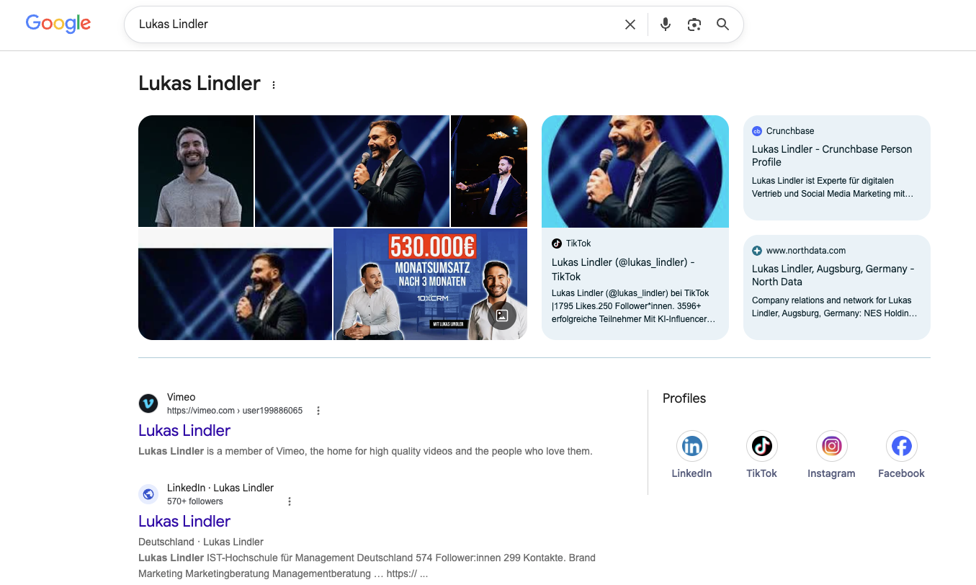
Task: Open the Vimeo Lukas Lindler result link
Action: tap(184, 430)
